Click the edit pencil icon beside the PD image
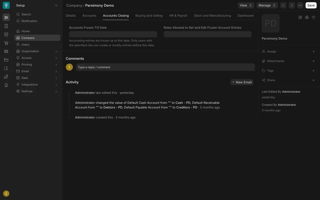320x200 pixels. click(300, 17)
